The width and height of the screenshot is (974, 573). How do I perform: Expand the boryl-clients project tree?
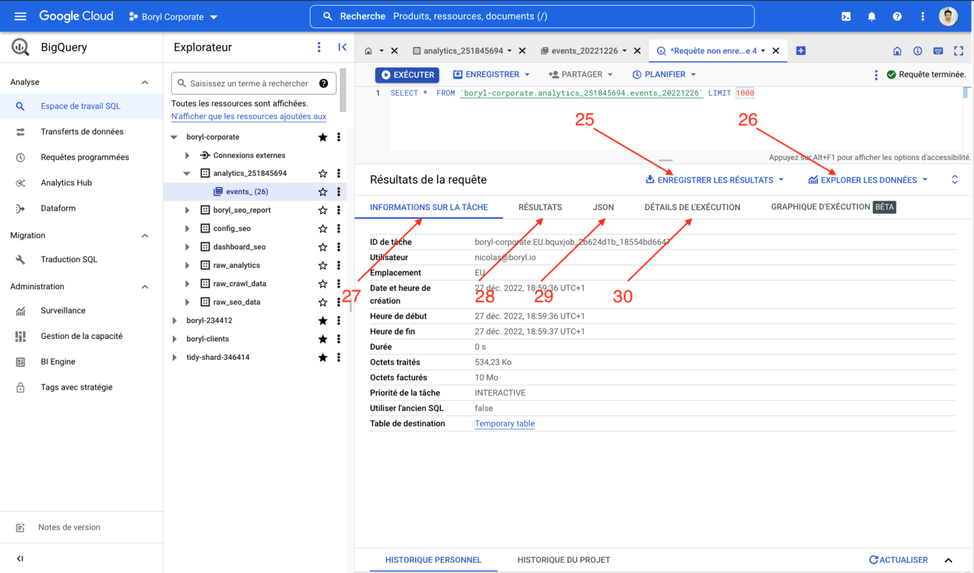click(x=175, y=338)
